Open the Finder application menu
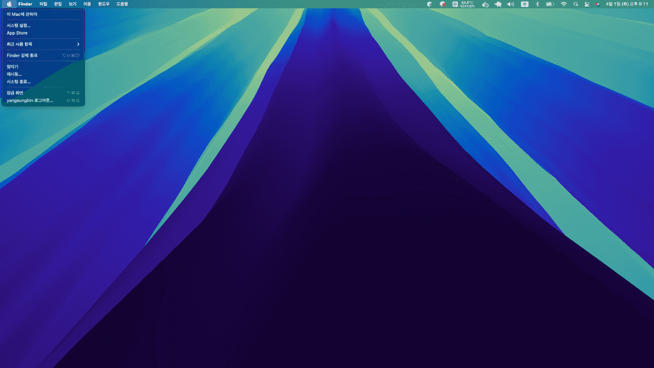The image size is (654, 368). point(26,4)
